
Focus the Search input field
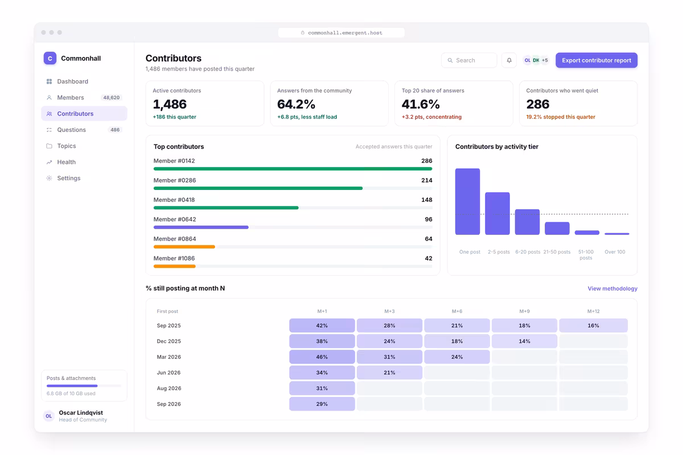[469, 60]
